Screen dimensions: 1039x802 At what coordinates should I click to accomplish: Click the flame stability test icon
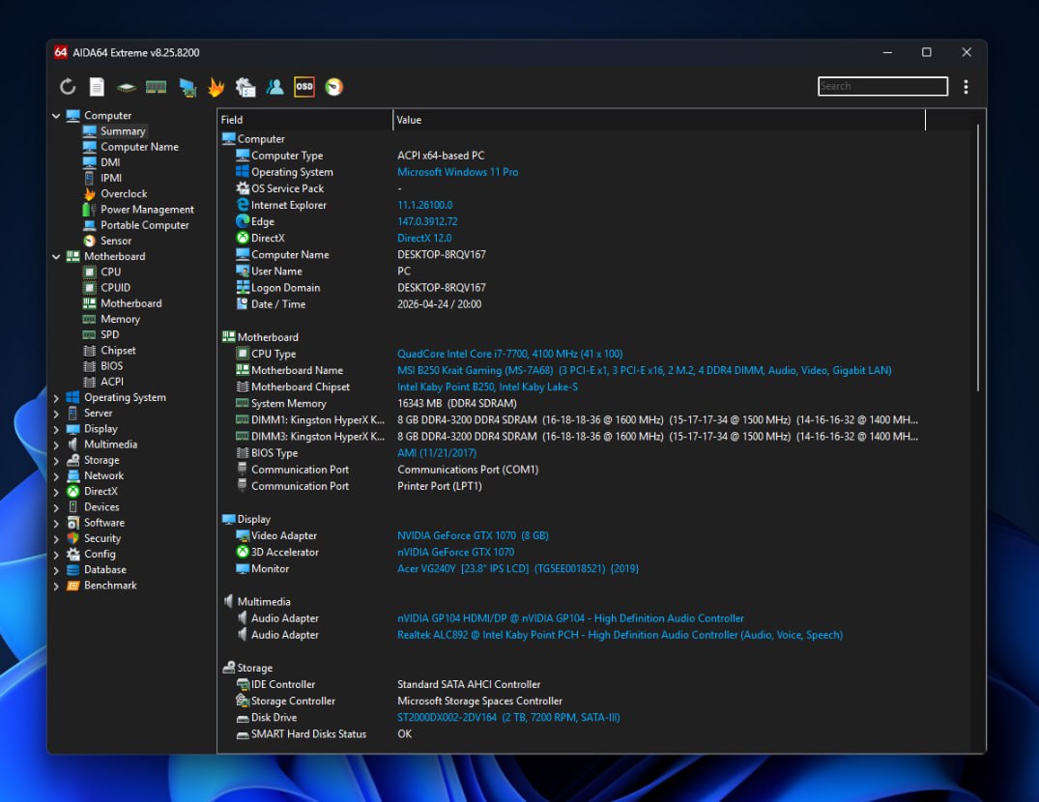pyautogui.click(x=216, y=87)
